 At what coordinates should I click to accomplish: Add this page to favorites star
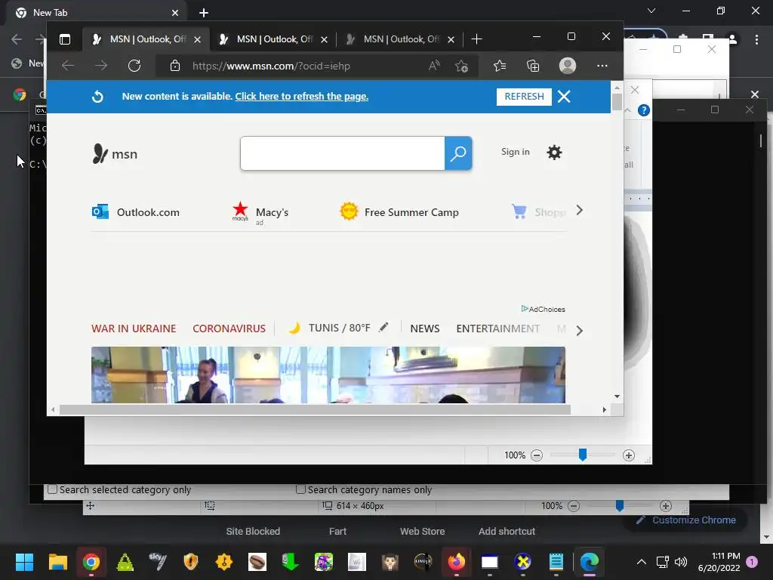click(461, 66)
